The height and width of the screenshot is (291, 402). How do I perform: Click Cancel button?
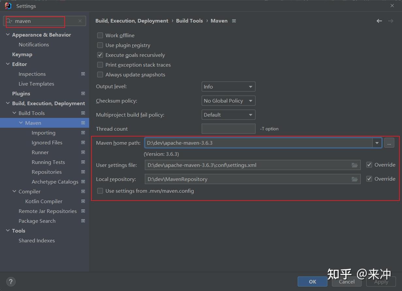point(347,282)
